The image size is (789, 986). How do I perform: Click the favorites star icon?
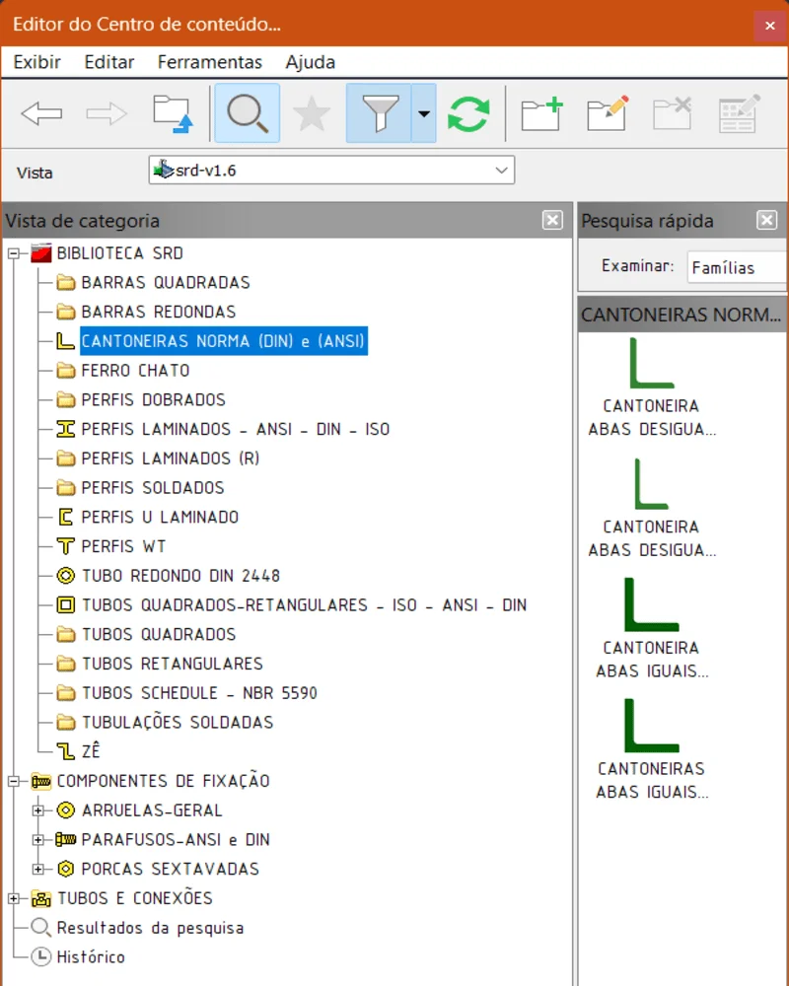(x=312, y=113)
